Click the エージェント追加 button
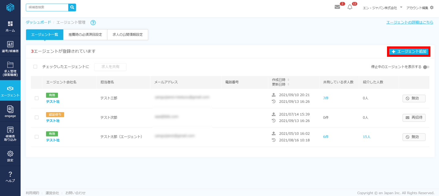 pyautogui.click(x=409, y=52)
